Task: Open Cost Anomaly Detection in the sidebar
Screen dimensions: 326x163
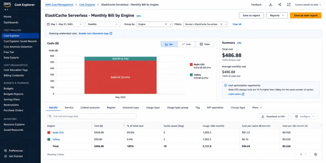Action: click(18, 47)
